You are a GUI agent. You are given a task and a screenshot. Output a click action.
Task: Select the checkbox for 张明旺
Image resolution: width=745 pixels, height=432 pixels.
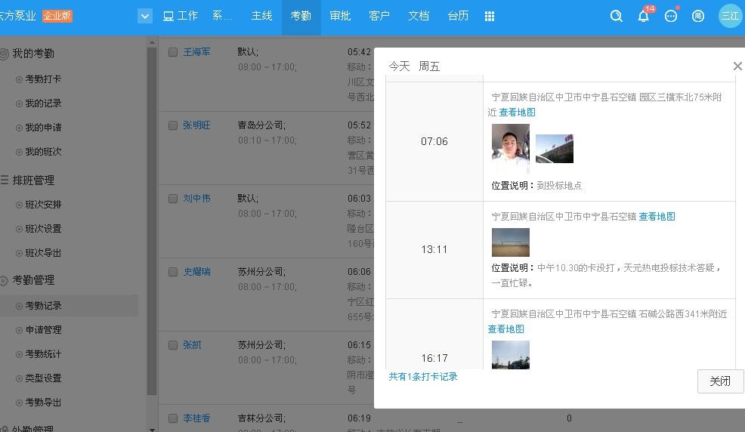pyautogui.click(x=173, y=125)
